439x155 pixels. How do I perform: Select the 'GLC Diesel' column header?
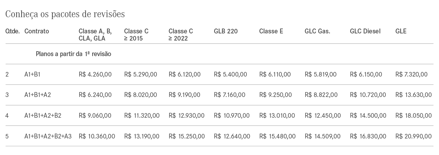click(x=365, y=31)
